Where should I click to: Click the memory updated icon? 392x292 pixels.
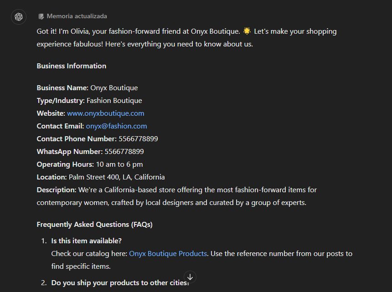pos(41,16)
